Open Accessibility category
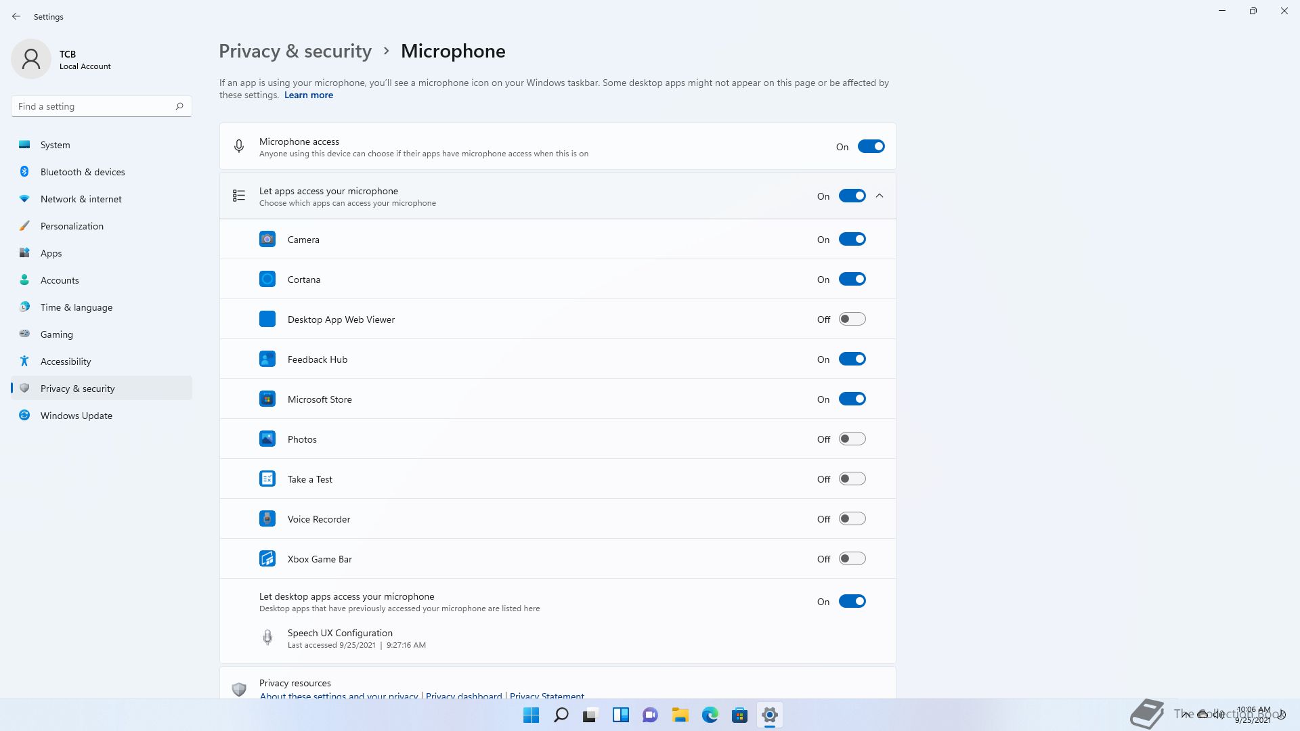This screenshot has width=1300, height=731. point(102,361)
